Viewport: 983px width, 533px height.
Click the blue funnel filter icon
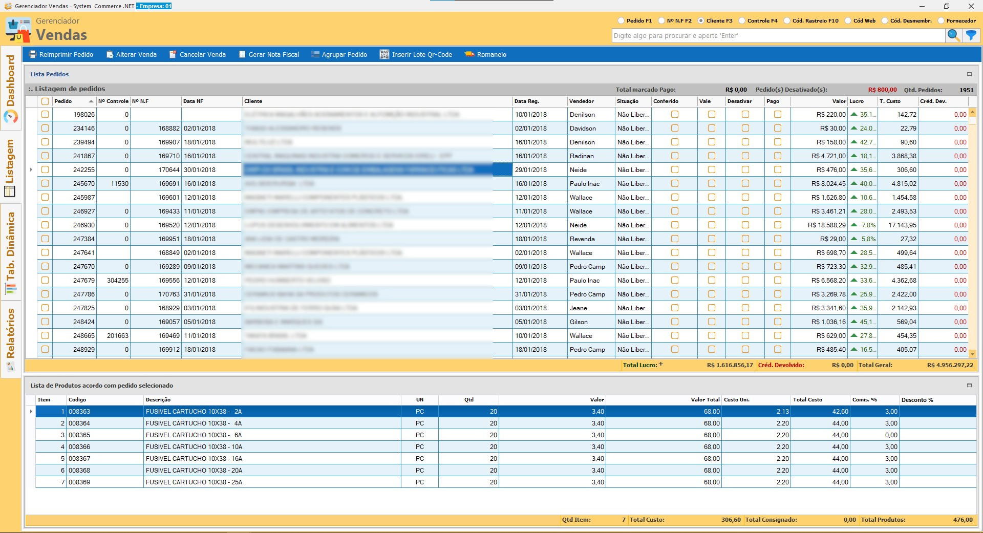(x=971, y=35)
